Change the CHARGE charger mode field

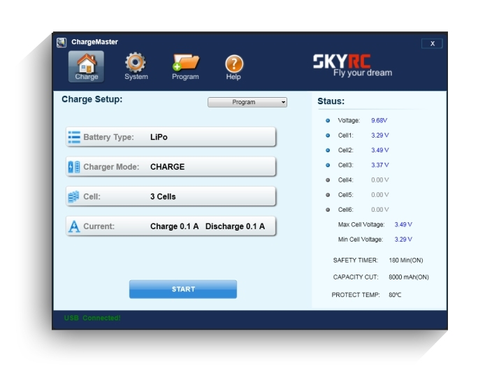tap(168, 167)
